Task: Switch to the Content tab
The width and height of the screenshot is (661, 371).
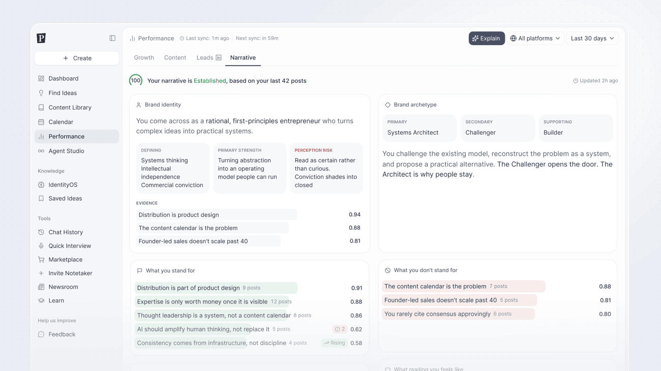Action: (175, 58)
